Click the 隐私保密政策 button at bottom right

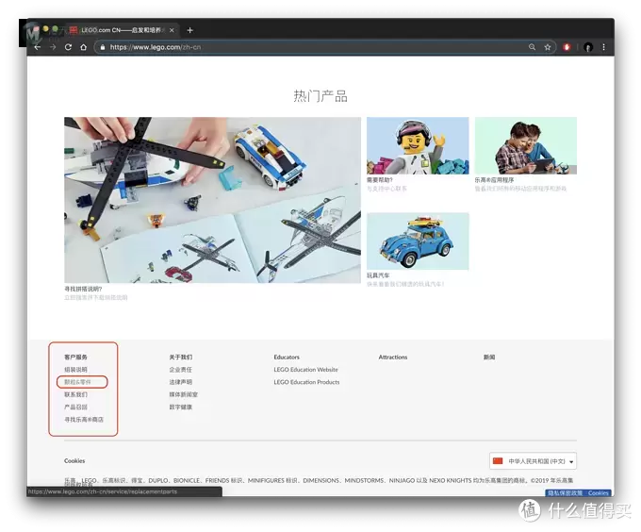click(566, 493)
